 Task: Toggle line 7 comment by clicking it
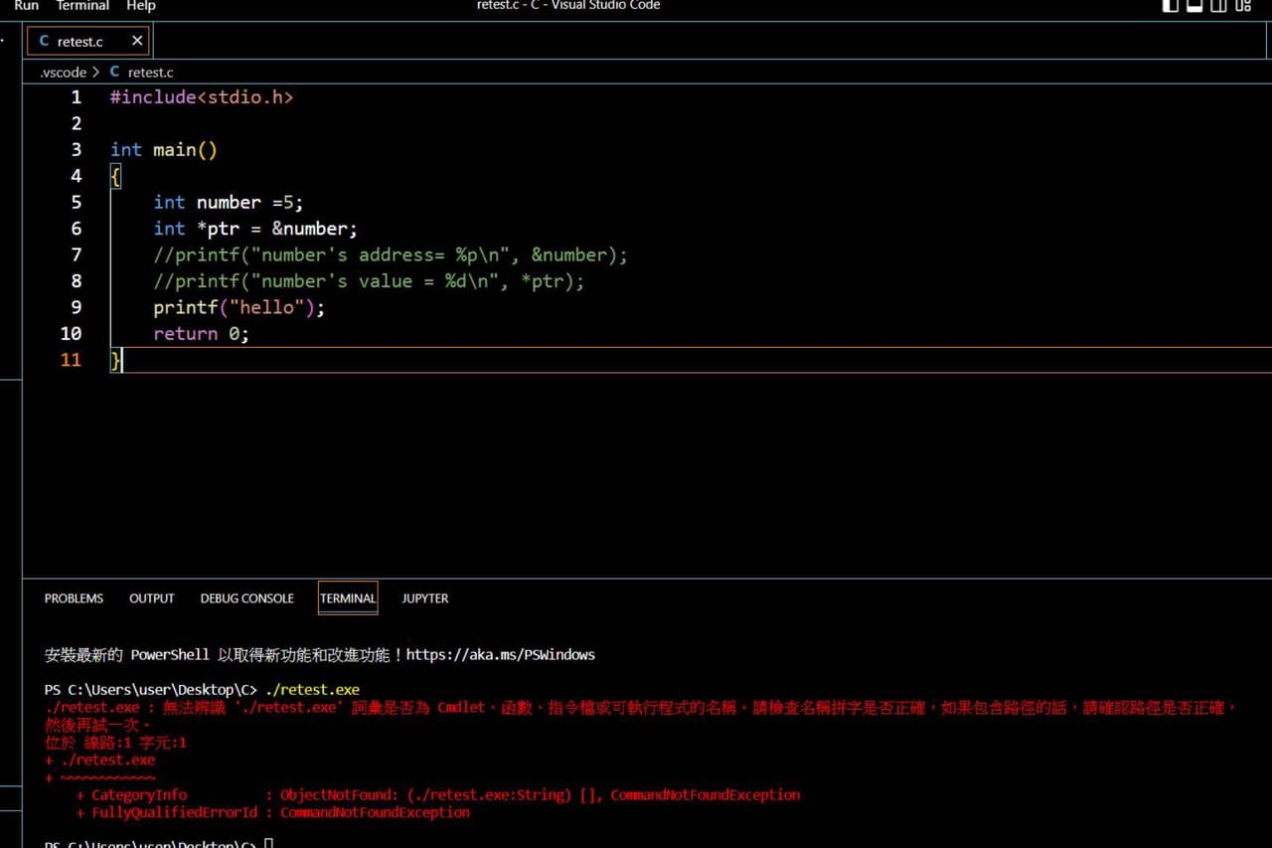388,254
